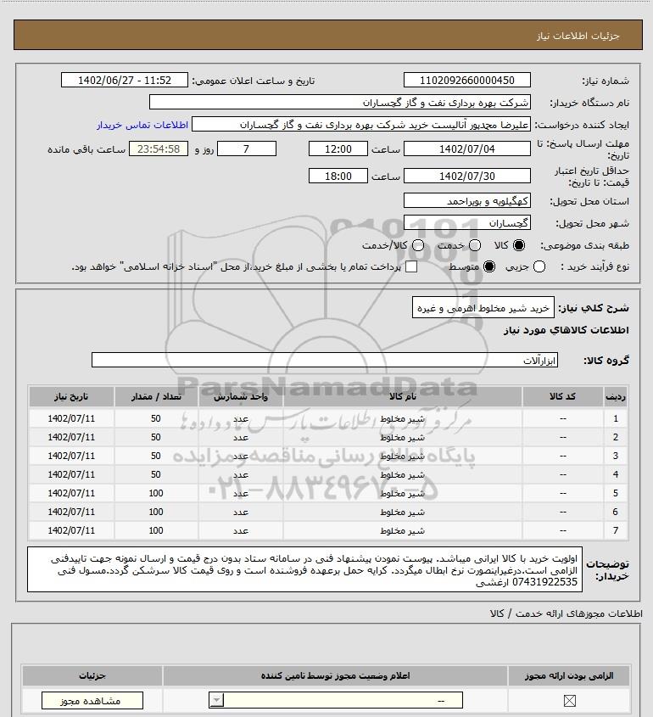
Task: Click the الزامی بودن ارائه مجوز header
Action: 569,675
